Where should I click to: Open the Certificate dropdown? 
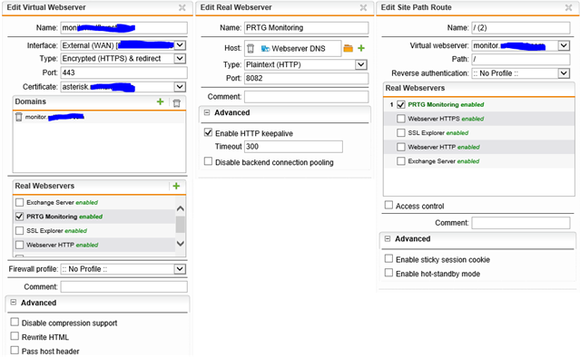(180, 87)
